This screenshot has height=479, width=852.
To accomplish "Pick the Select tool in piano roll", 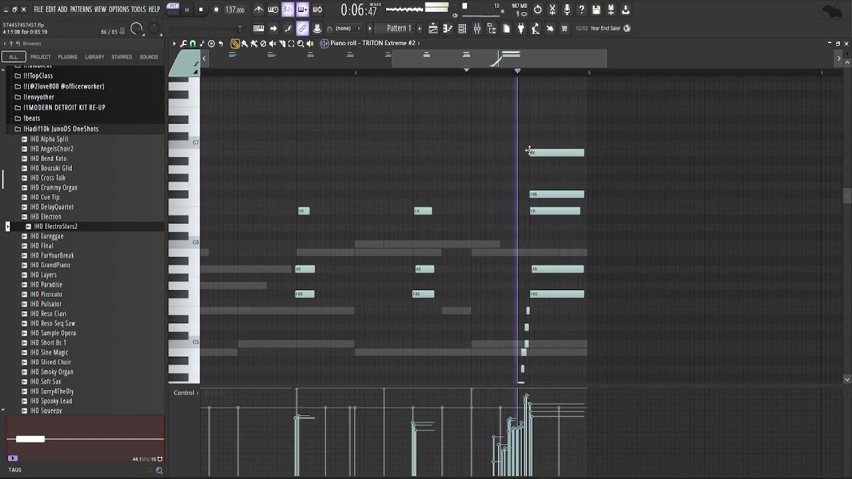I will pyautogui.click(x=291, y=43).
